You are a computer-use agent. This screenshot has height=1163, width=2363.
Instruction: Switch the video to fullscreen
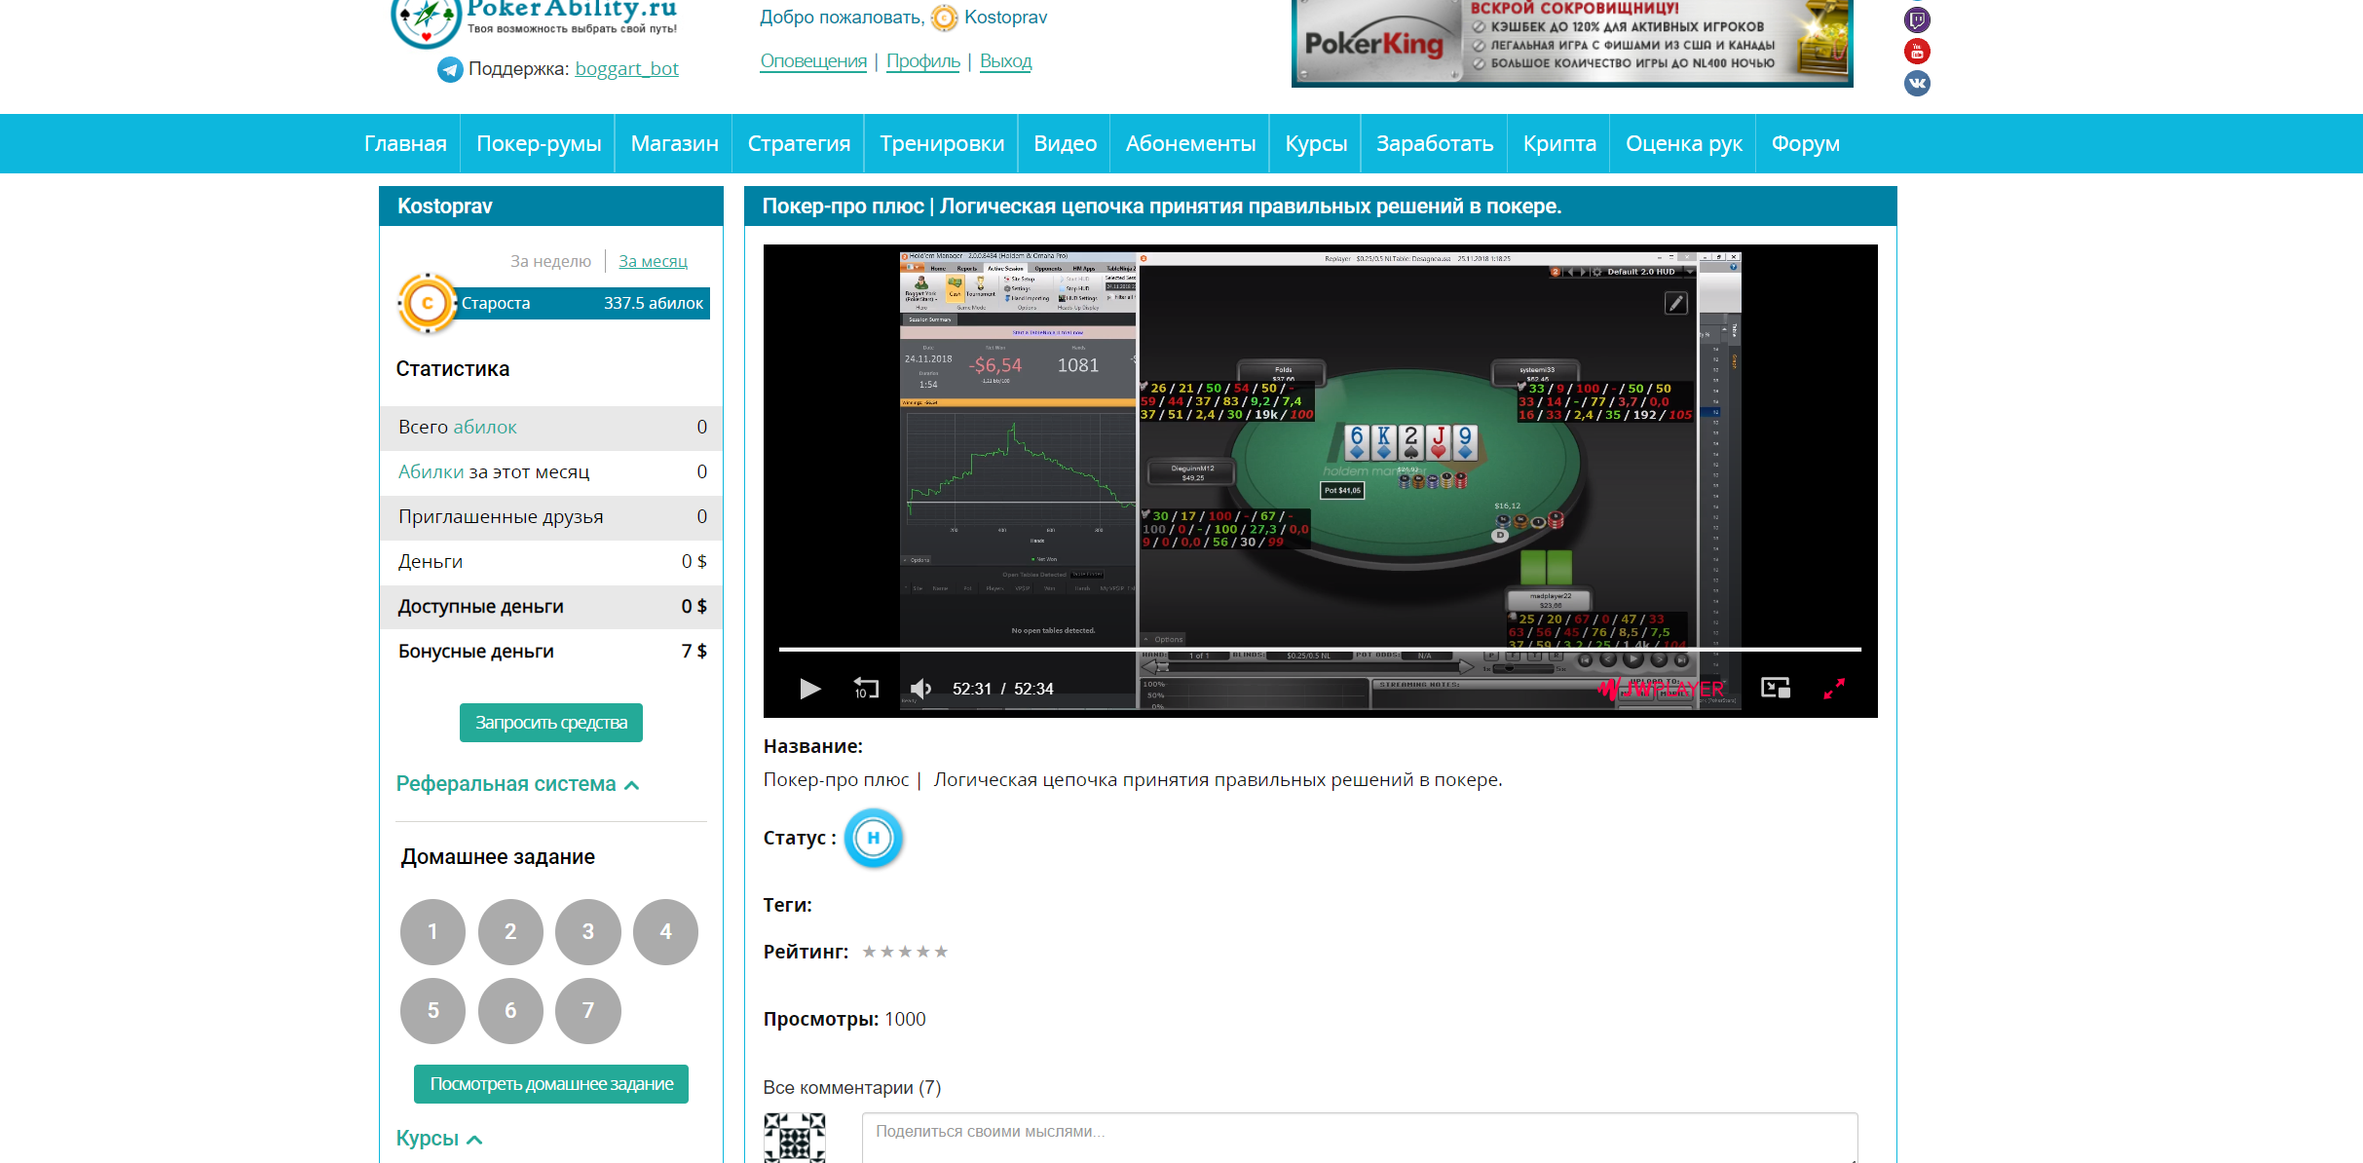(1834, 689)
